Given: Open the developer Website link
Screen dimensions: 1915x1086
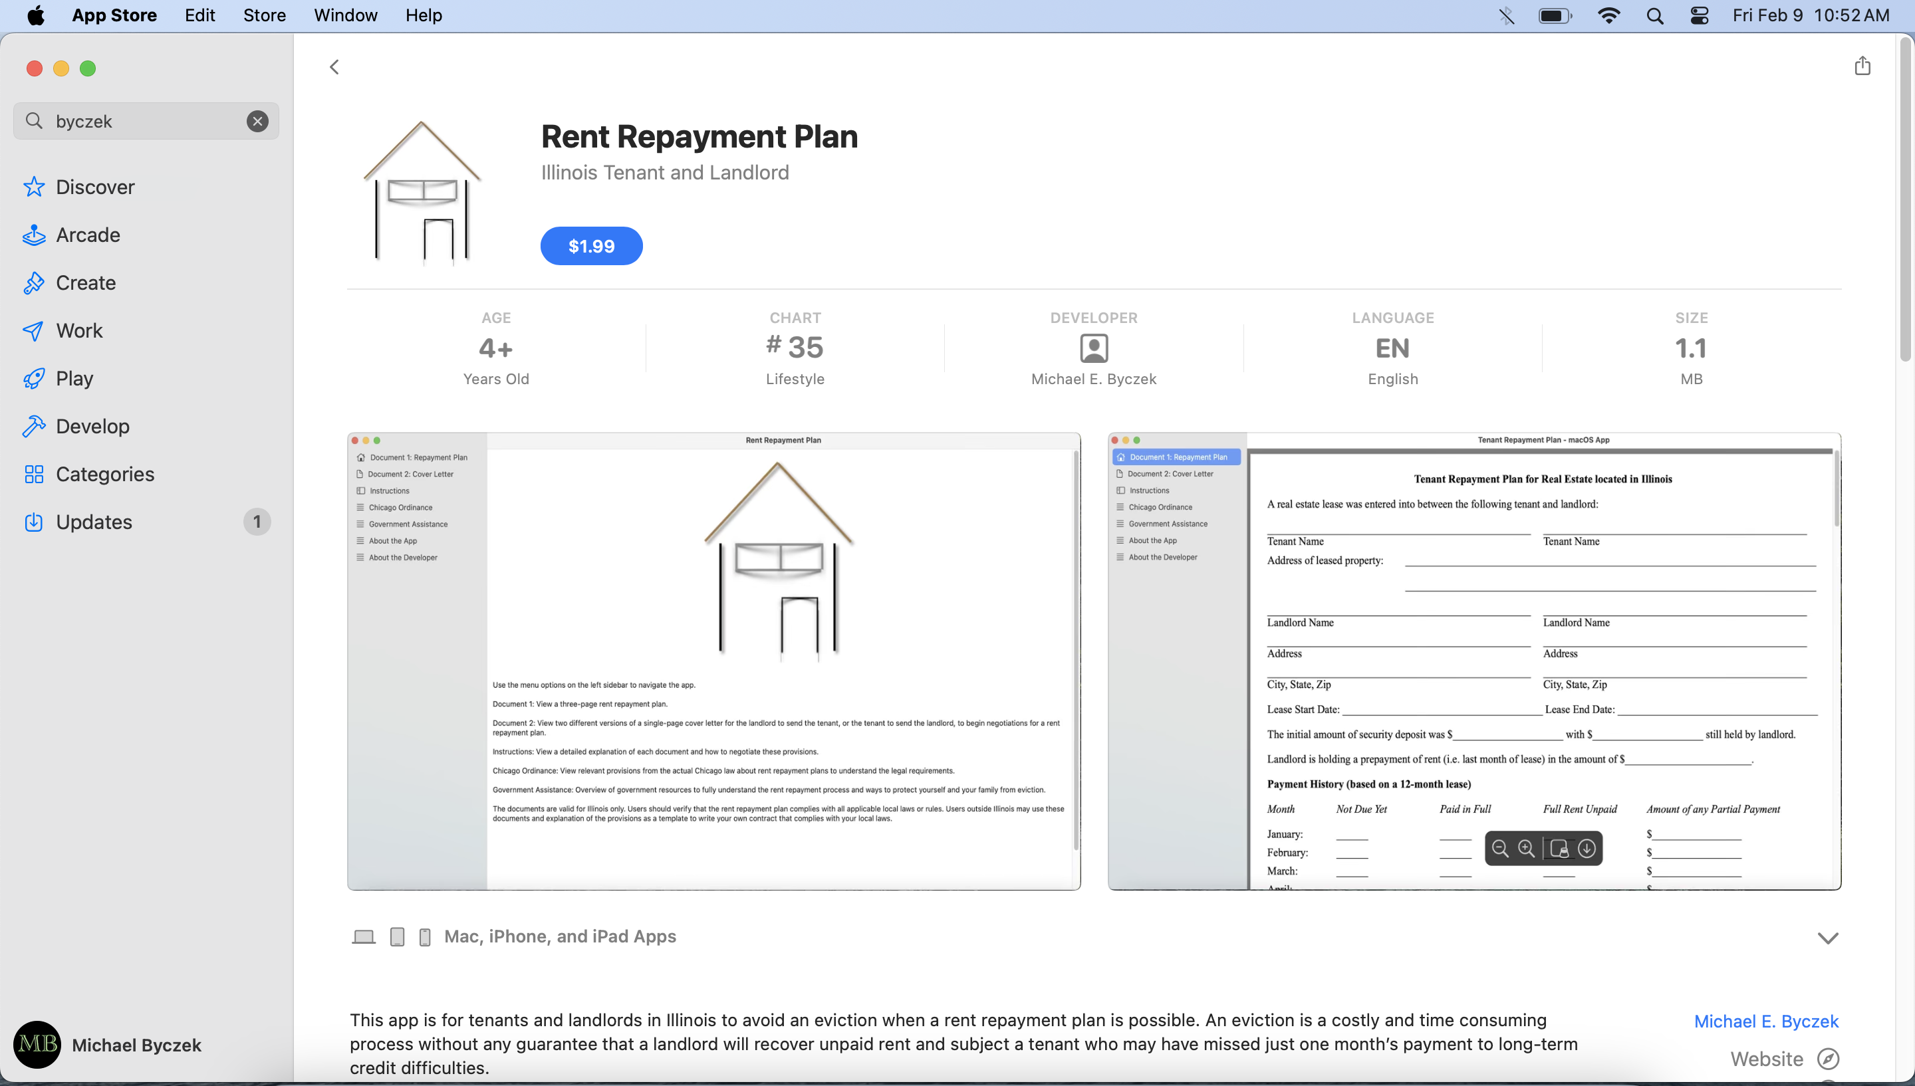Looking at the screenshot, I should click(1766, 1058).
